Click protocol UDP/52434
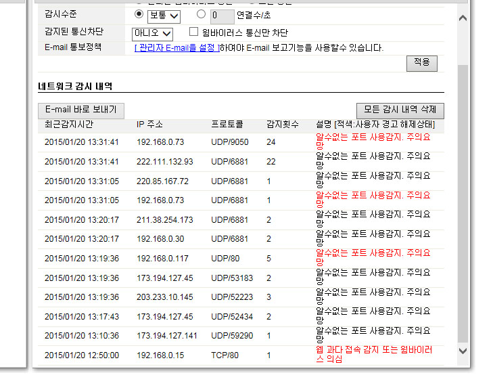493x392 pixels. (232, 317)
